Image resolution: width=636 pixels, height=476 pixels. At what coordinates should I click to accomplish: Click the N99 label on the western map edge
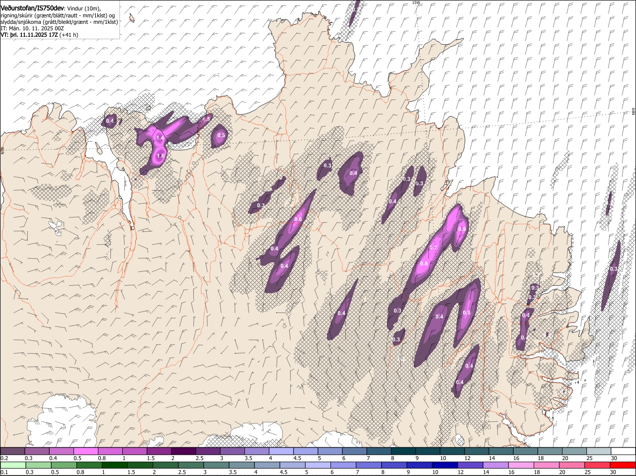pos(2,150)
